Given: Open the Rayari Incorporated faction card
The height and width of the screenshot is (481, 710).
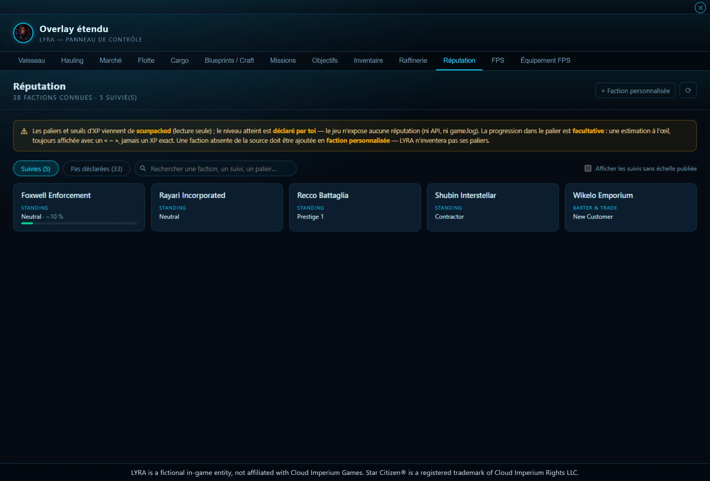Looking at the screenshot, I should (217, 207).
